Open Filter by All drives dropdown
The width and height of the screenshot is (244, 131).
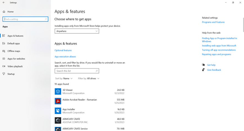[x=89, y=79]
